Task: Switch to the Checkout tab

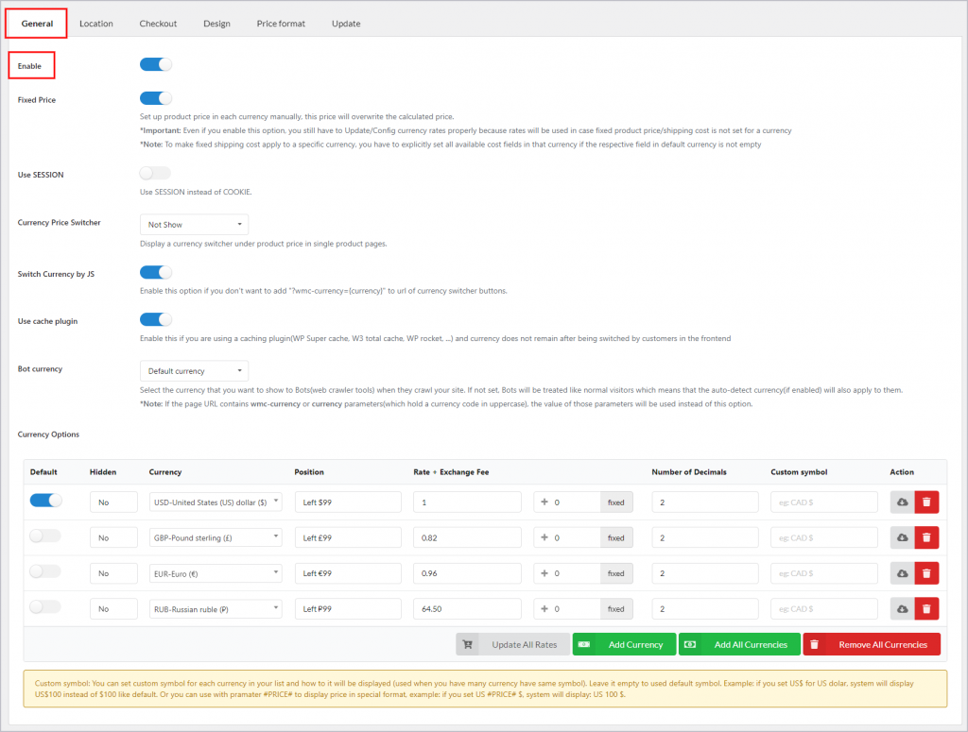Action: (158, 24)
